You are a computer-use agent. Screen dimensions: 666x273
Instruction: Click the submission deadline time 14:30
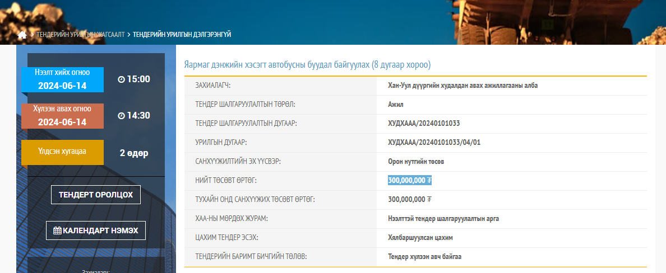tap(138, 116)
